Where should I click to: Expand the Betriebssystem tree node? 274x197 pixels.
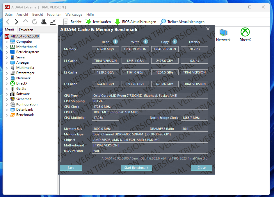[7, 52]
